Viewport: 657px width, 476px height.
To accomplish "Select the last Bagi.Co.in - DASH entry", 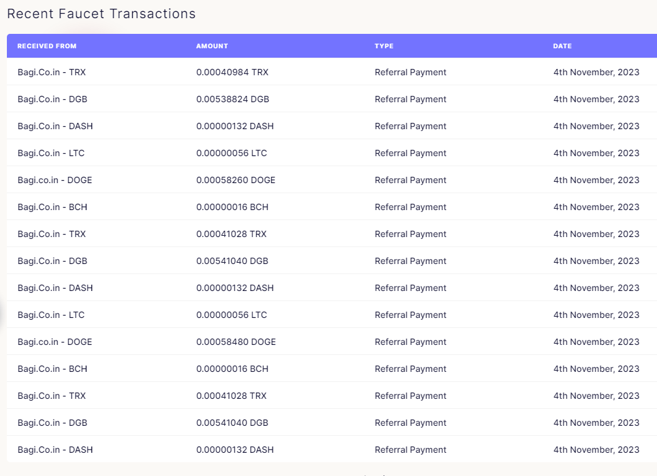I will [x=55, y=450].
